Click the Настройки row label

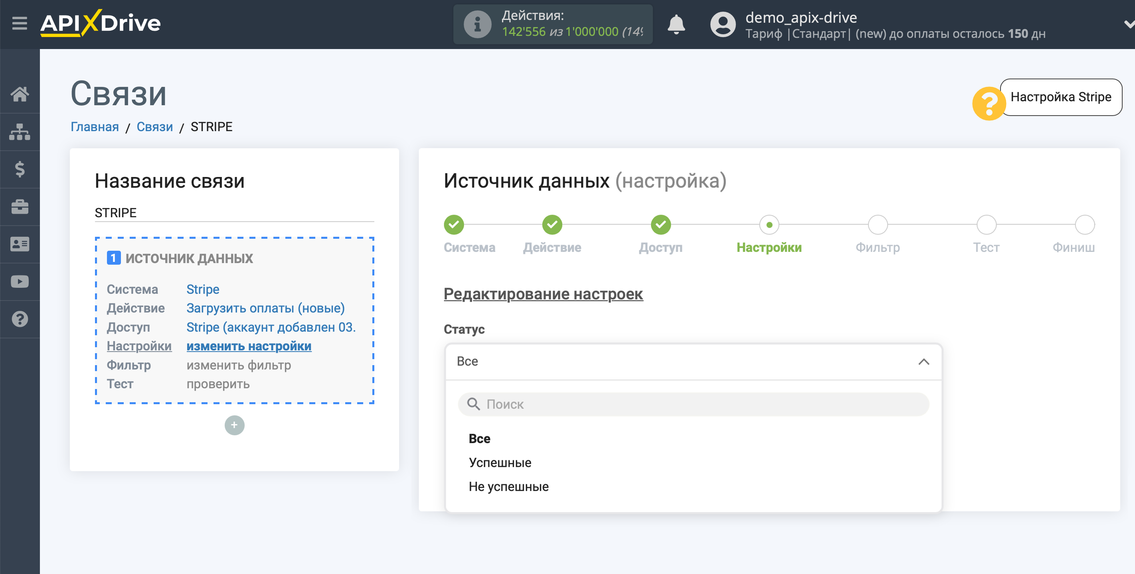tap(139, 346)
